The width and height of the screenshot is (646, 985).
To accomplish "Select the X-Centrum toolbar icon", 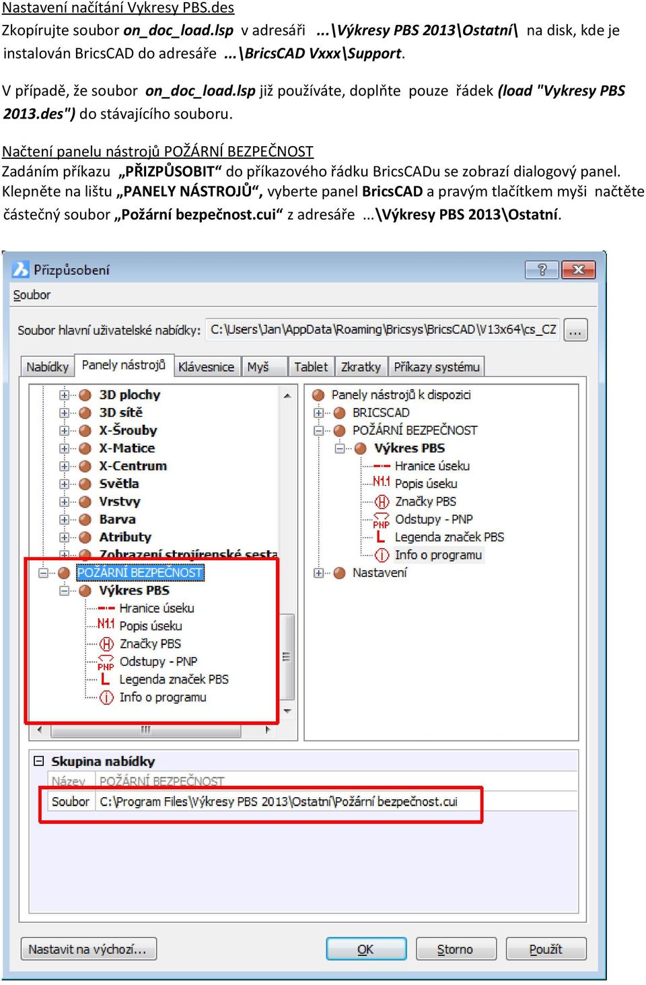I will pos(85,467).
